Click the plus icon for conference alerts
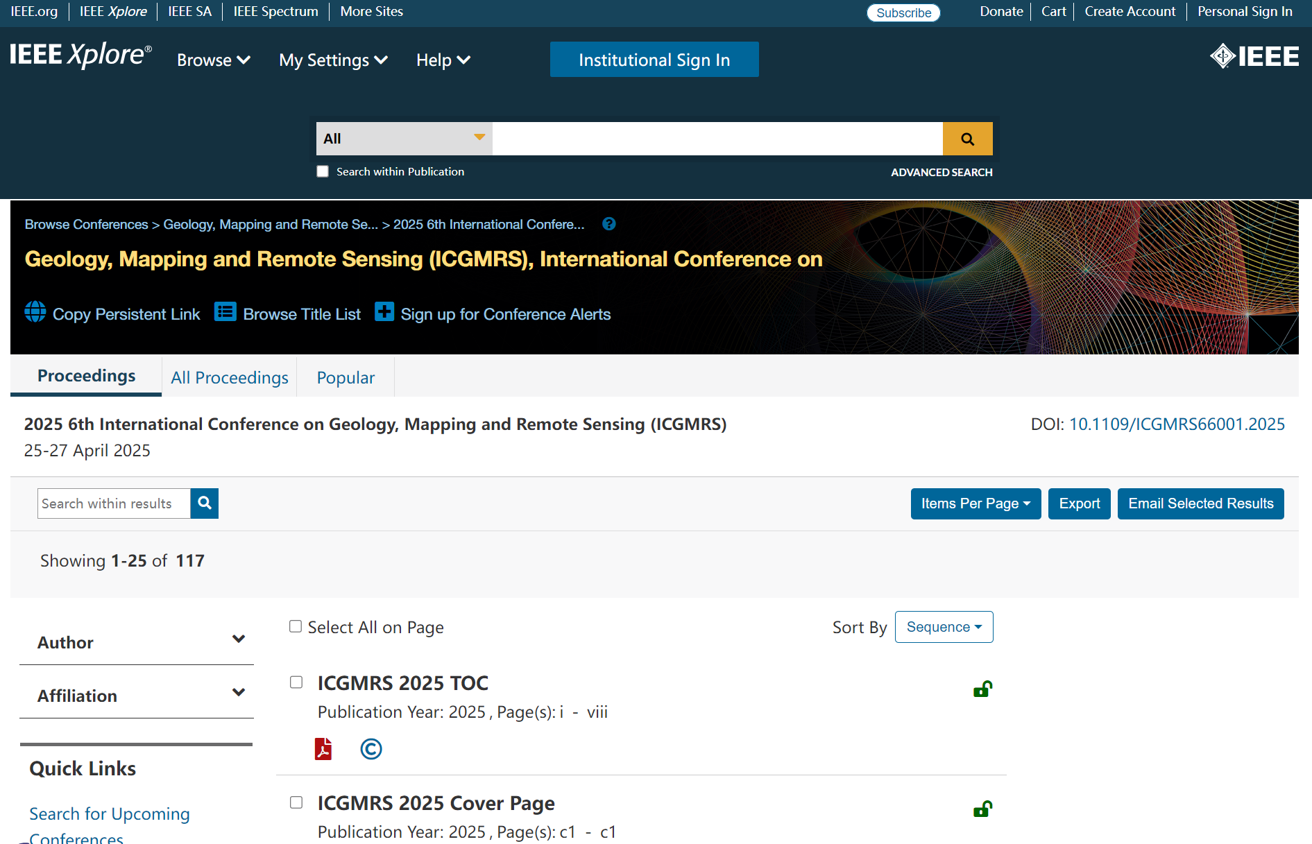1312x844 pixels. [x=384, y=312]
